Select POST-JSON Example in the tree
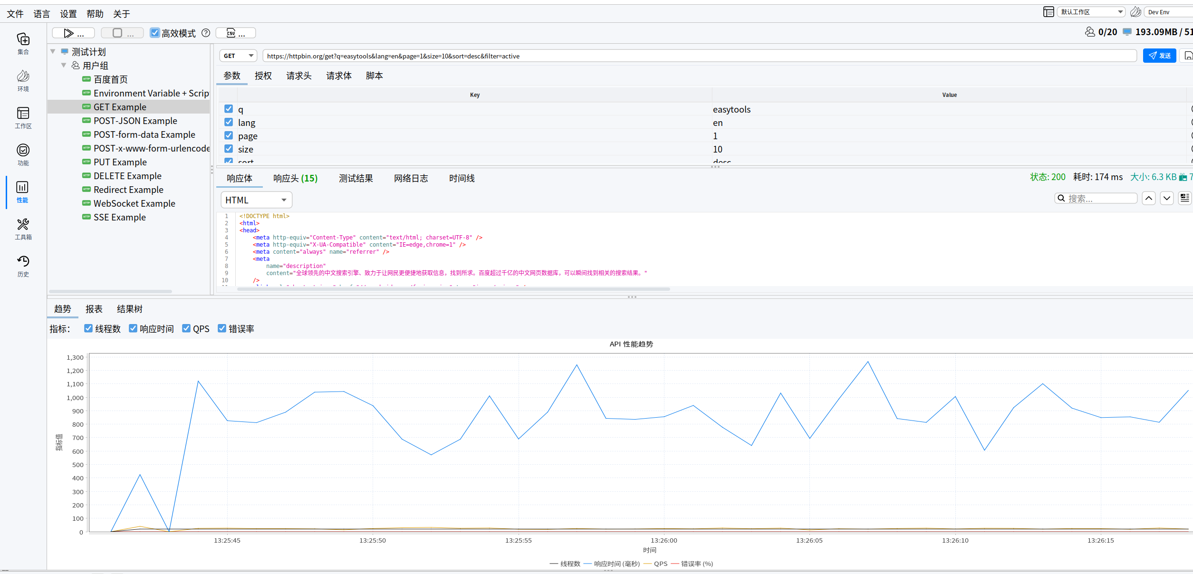 pos(135,121)
